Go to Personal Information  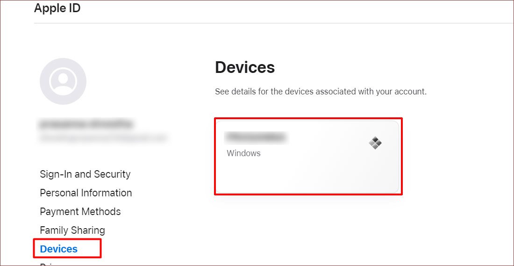86,193
